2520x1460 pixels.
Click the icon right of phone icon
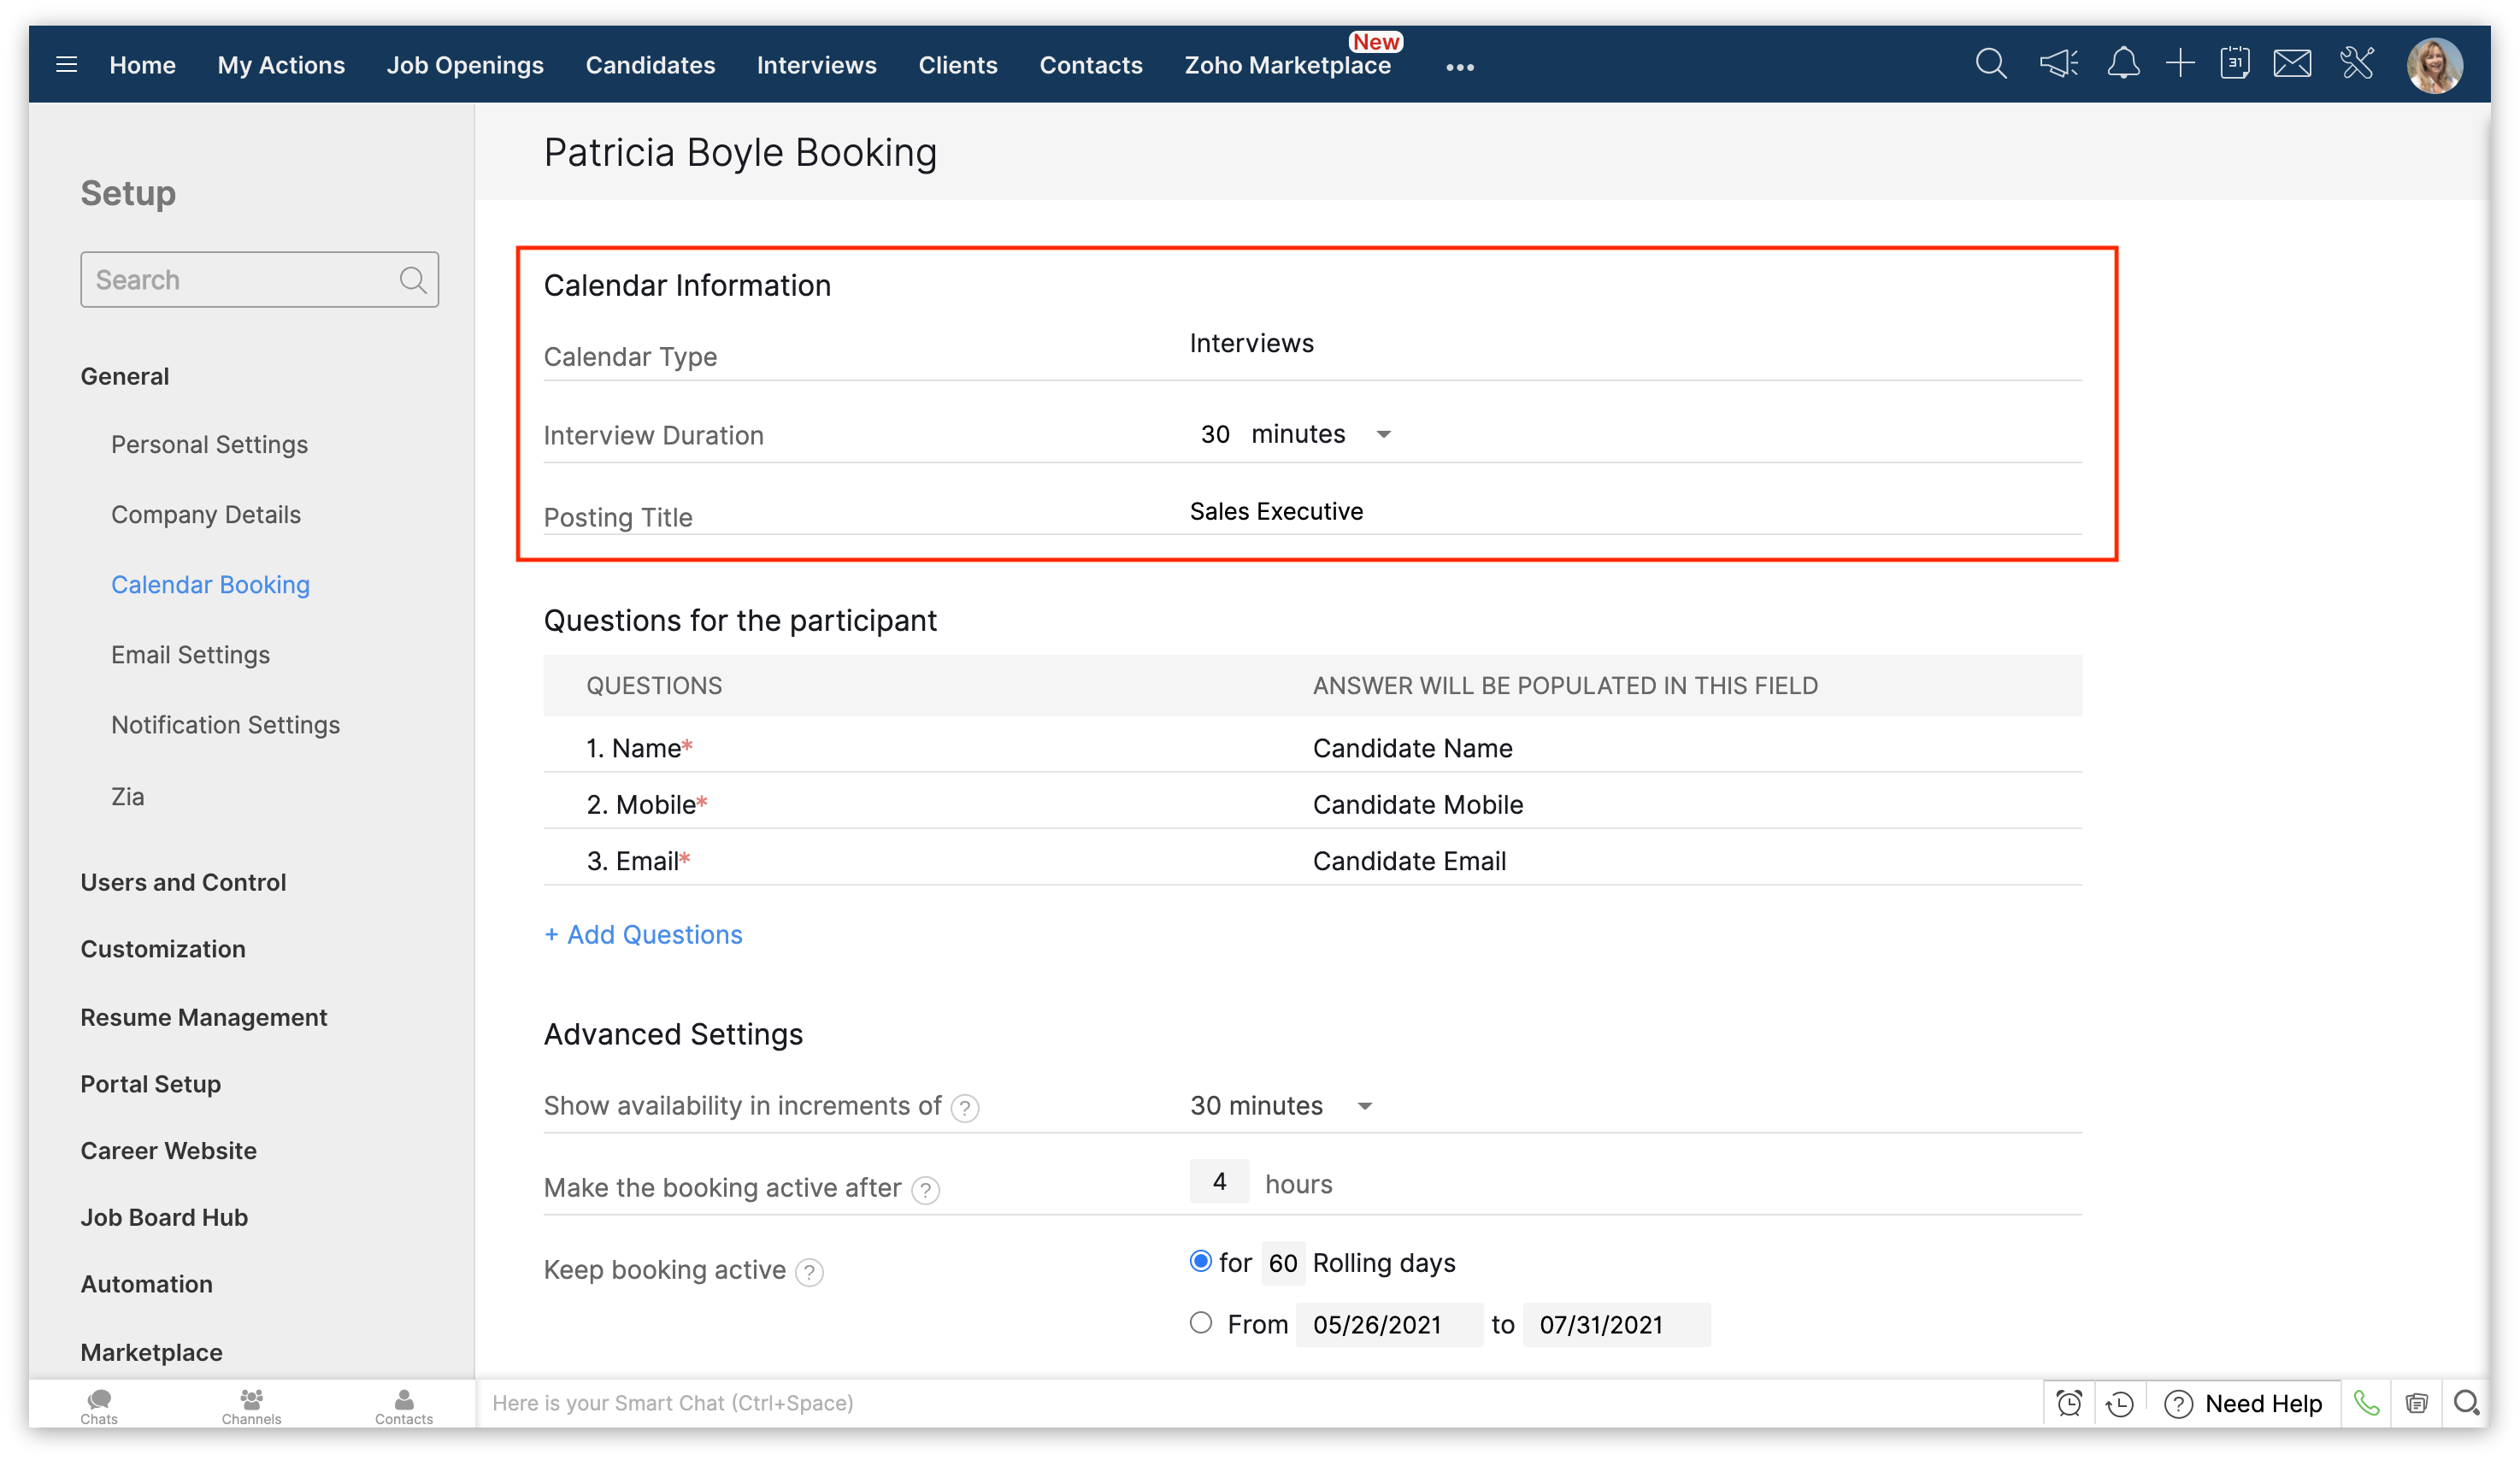tap(2416, 1403)
